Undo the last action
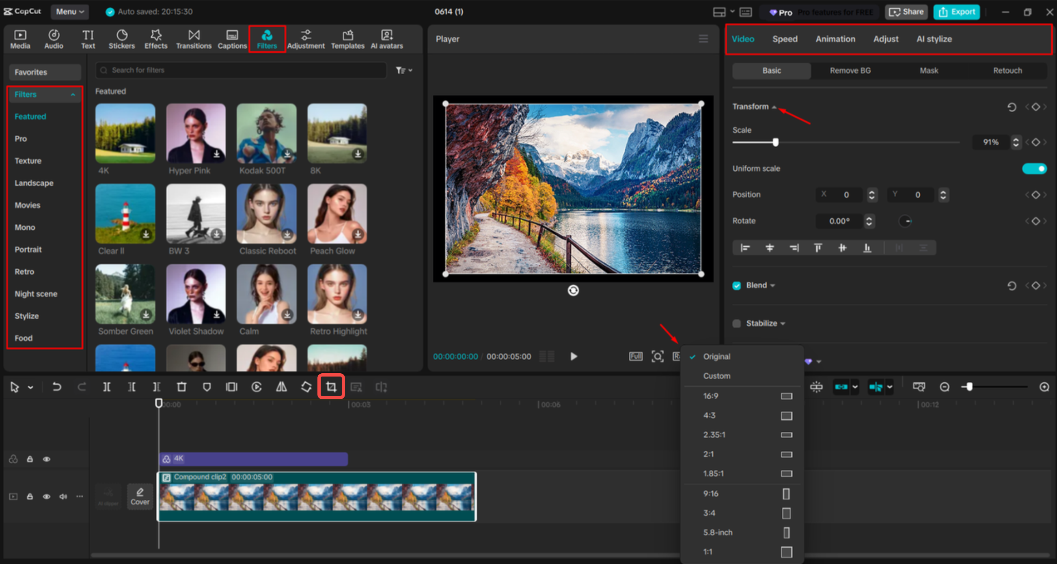 click(x=57, y=386)
